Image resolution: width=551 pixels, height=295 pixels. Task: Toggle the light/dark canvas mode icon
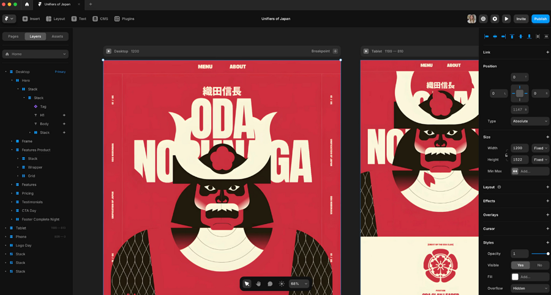[282, 284]
